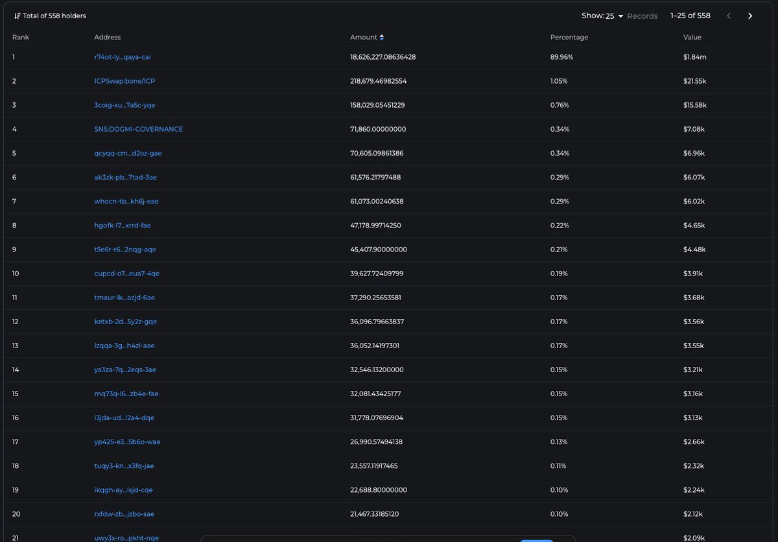778x542 pixels.
Task: Select the $2.12k value cell
Action: tap(693, 513)
